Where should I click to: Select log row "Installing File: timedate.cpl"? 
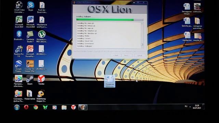coord(87,33)
